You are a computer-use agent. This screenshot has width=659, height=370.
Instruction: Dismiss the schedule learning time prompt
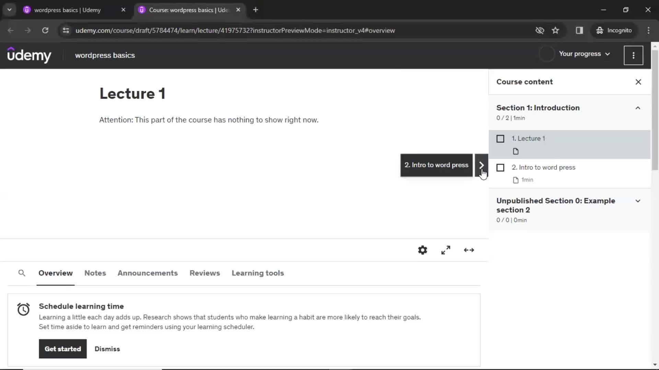pyautogui.click(x=107, y=349)
